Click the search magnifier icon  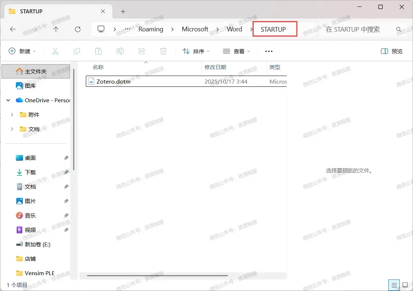pyautogui.click(x=399, y=29)
